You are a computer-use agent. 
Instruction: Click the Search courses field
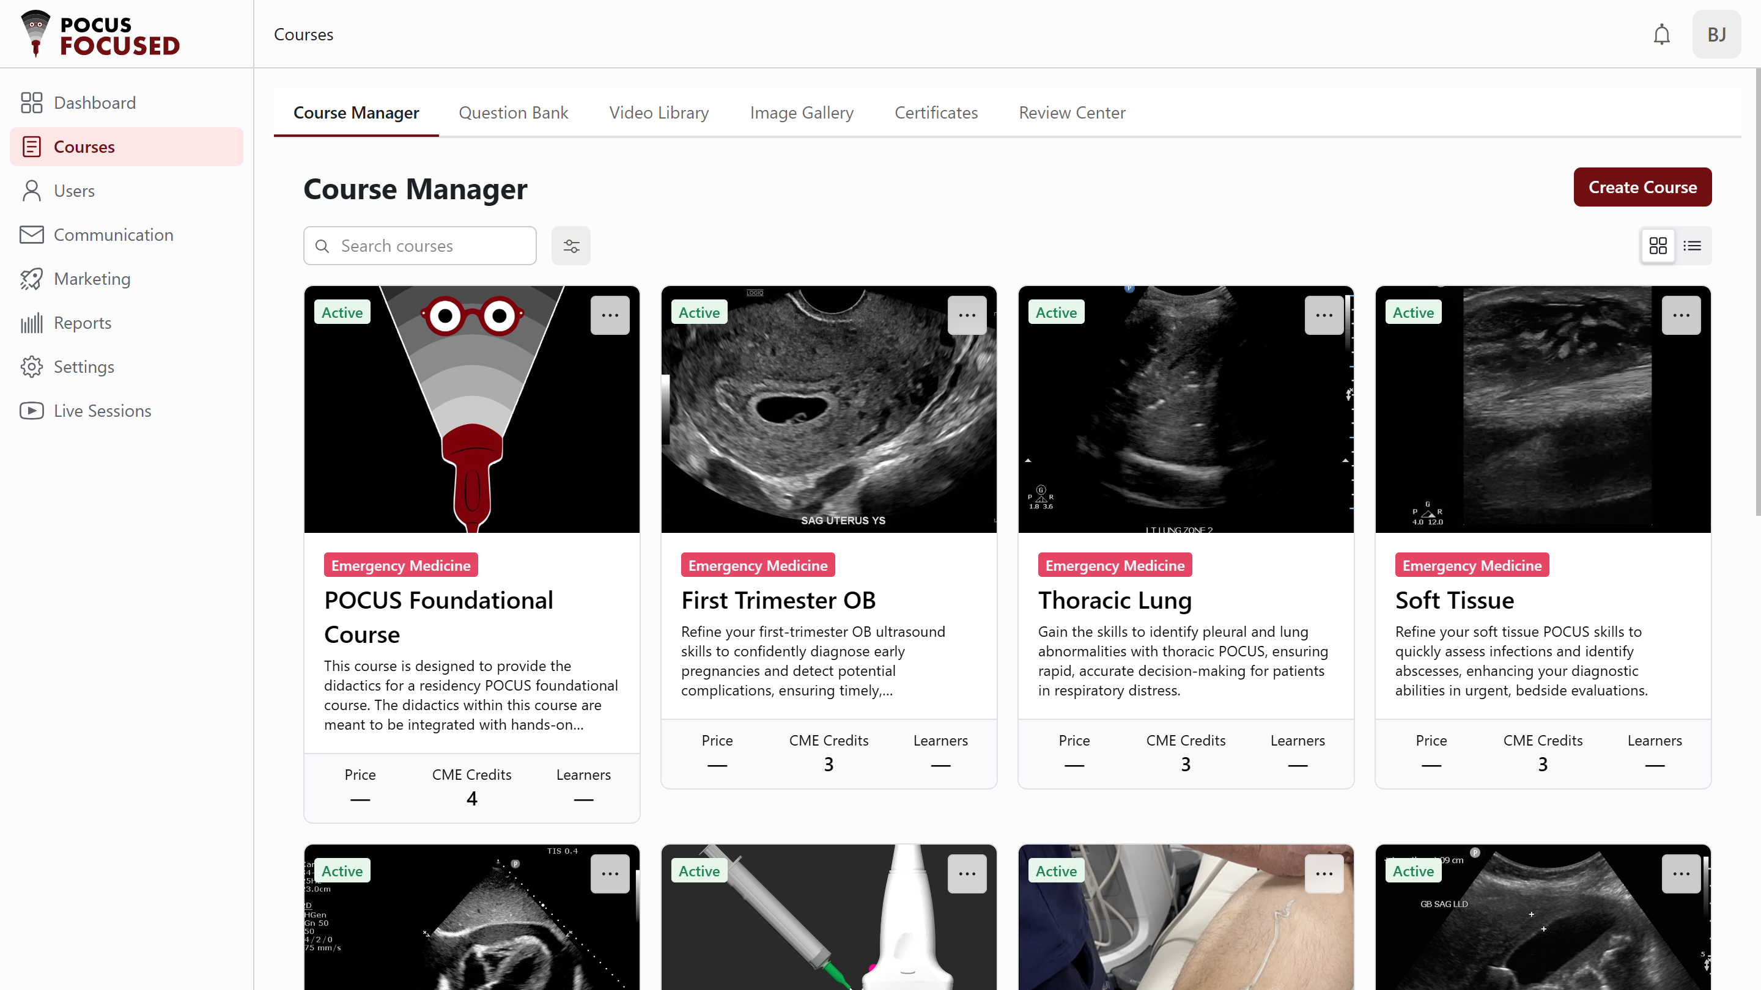[419, 245]
